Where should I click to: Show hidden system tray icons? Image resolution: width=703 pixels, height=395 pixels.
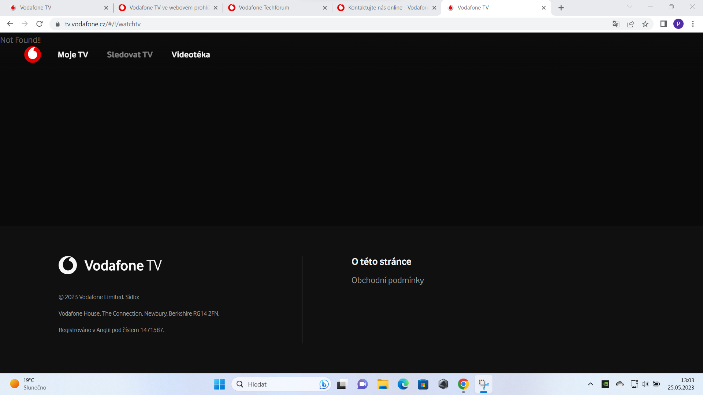click(590, 384)
